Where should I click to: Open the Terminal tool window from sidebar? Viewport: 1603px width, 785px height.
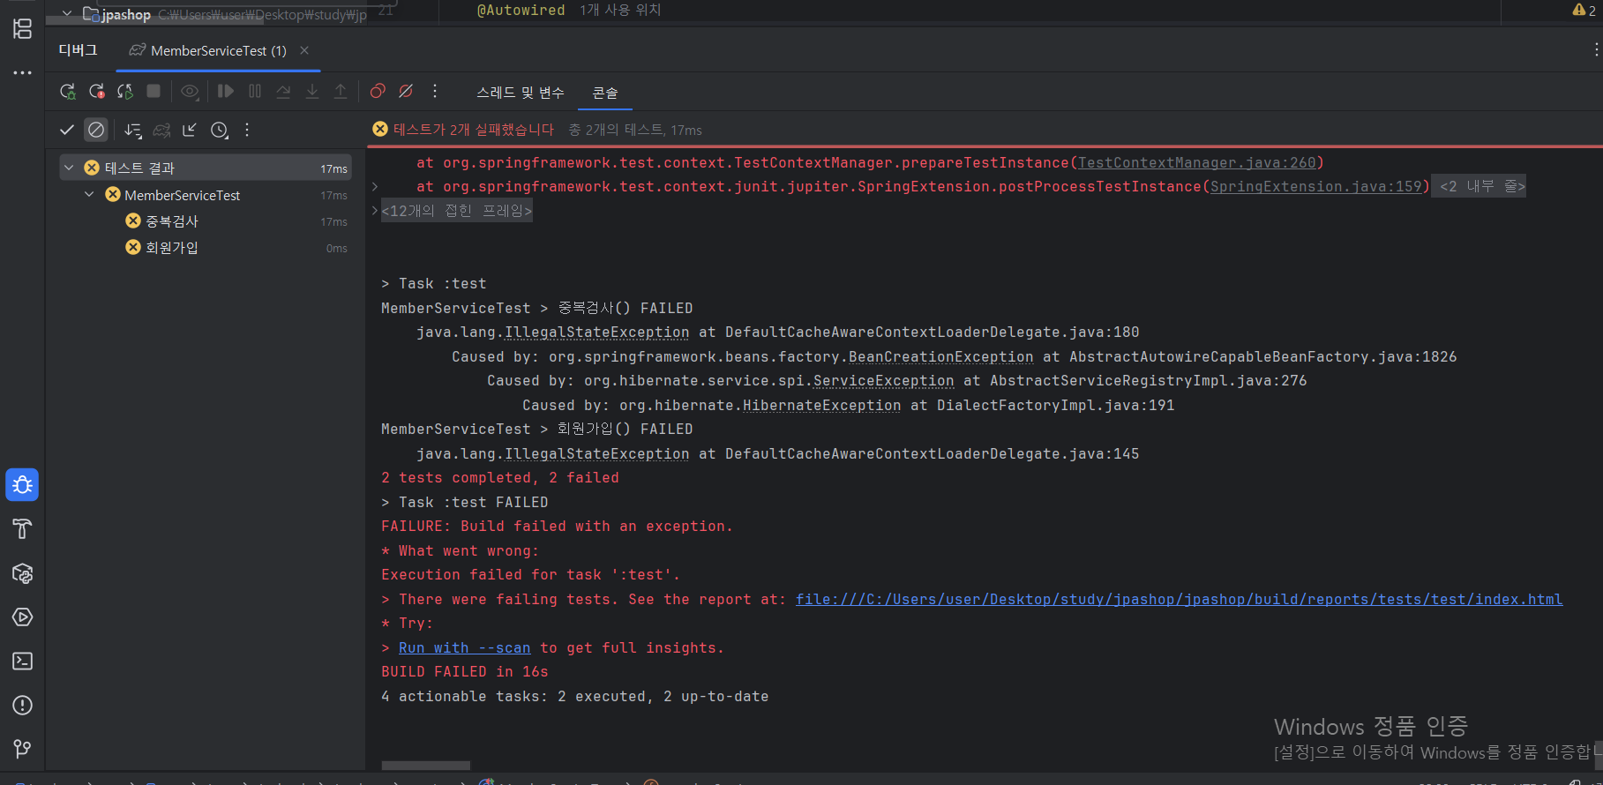pyautogui.click(x=22, y=662)
